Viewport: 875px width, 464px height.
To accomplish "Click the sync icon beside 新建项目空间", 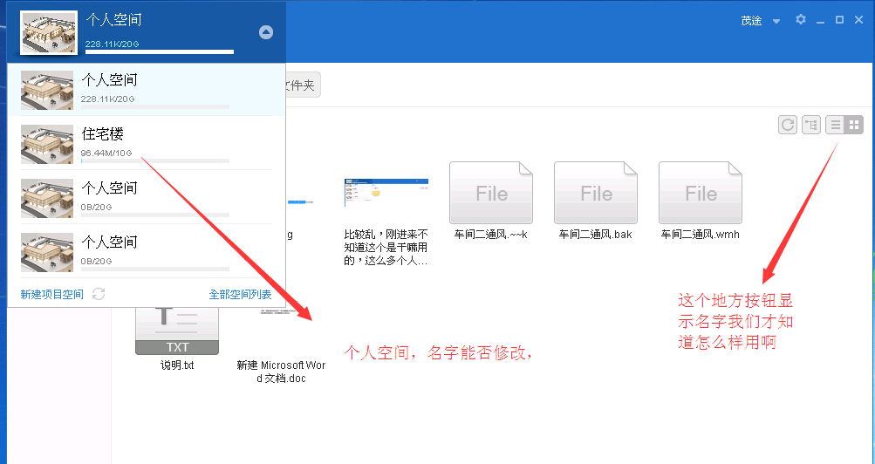I will 99,295.
